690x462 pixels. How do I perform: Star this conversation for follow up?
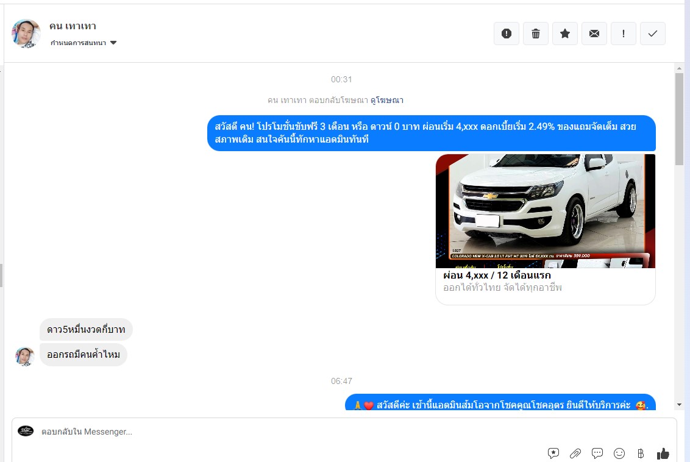pos(564,34)
